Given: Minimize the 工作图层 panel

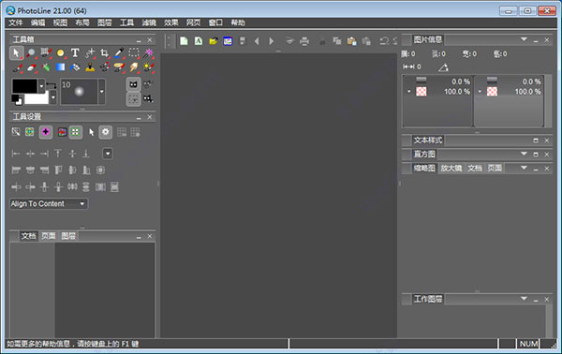Looking at the screenshot, I should (x=536, y=300).
